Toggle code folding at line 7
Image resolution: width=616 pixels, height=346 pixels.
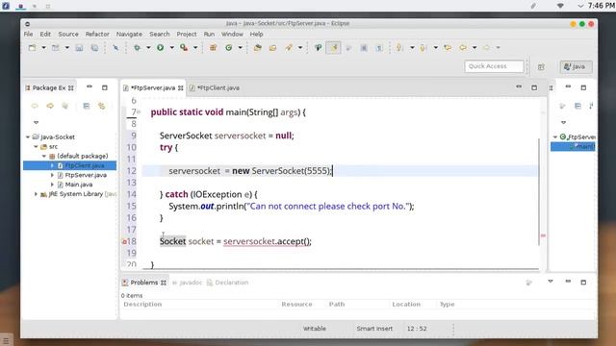(x=139, y=112)
